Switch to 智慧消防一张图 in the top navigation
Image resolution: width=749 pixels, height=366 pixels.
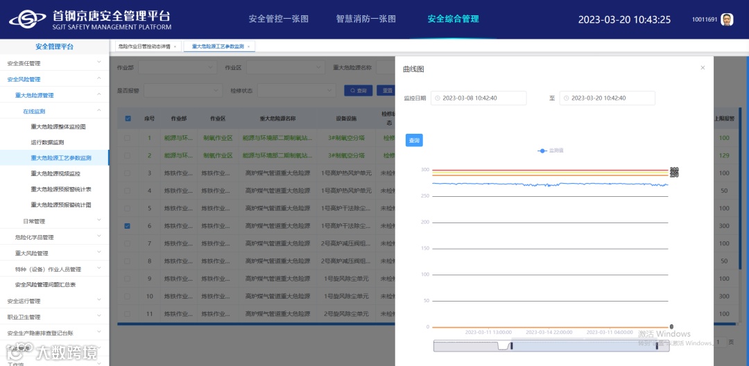click(x=366, y=19)
